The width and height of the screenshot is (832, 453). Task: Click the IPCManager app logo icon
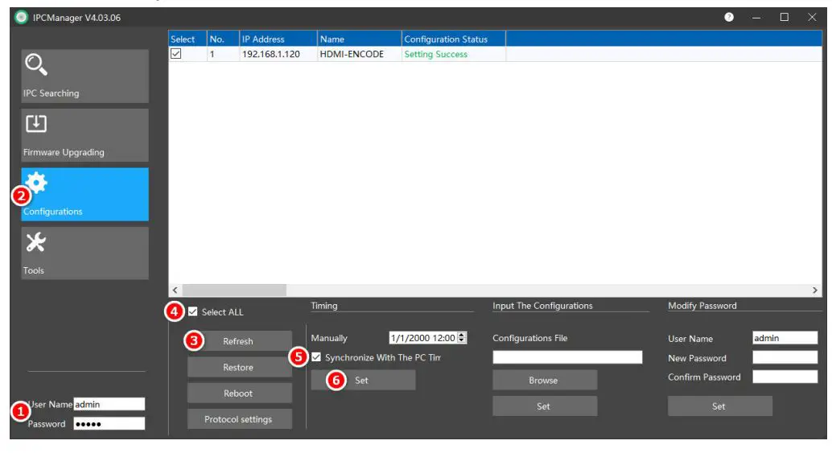coord(21,18)
